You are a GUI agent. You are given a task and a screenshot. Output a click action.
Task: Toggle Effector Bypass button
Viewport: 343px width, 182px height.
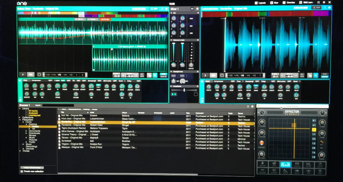click(261, 143)
